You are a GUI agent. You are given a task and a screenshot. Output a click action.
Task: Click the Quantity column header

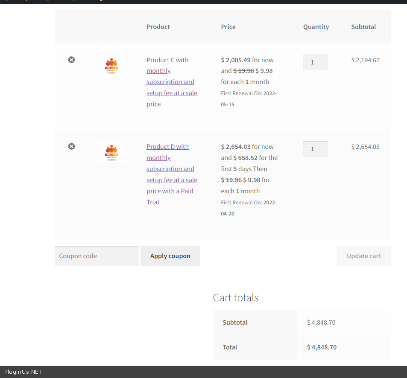pyautogui.click(x=316, y=27)
